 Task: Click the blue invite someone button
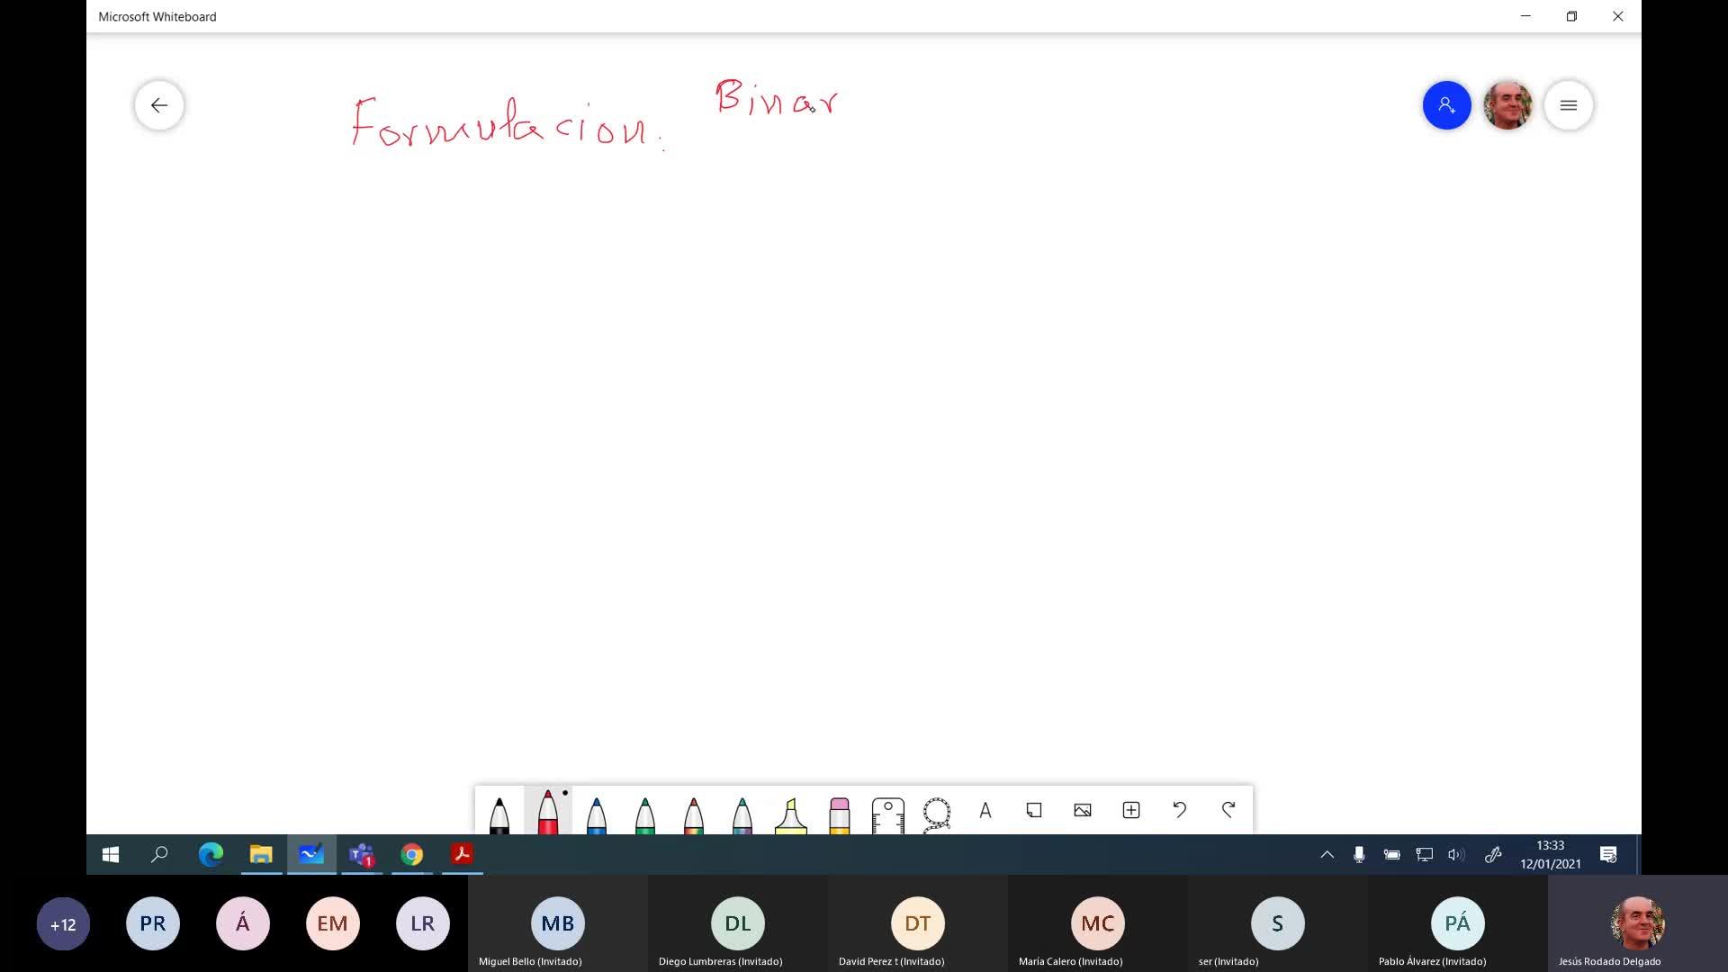(x=1446, y=105)
